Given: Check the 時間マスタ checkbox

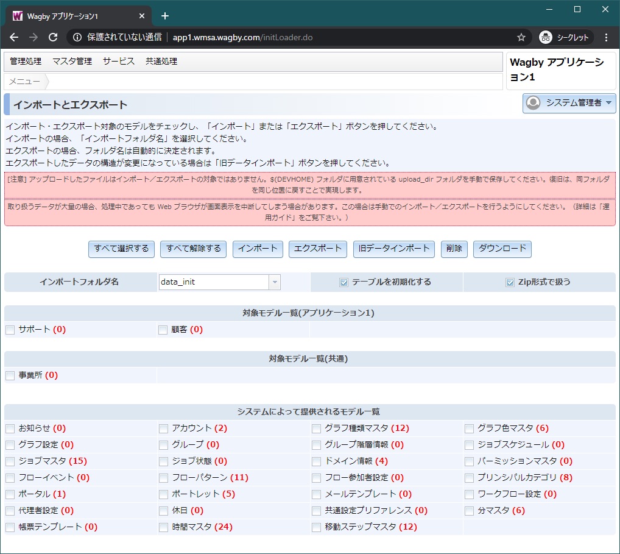Looking at the screenshot, I should click(x=163, y=527).
